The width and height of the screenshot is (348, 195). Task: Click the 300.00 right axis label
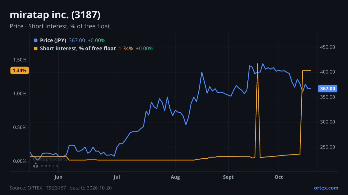click(x=328, y=122)
